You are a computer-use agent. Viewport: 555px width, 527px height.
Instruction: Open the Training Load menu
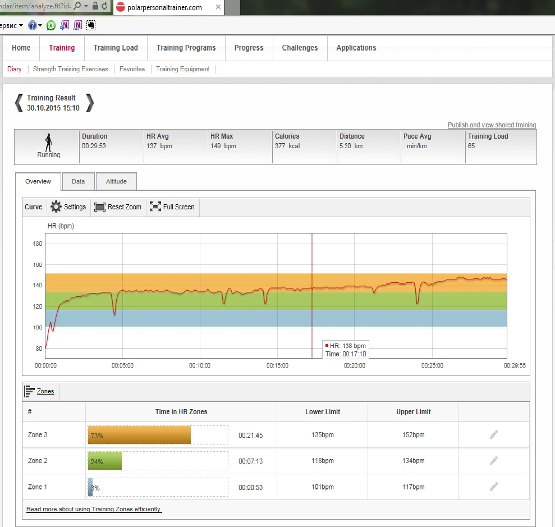pyautogui.click(x=116, y=48)
